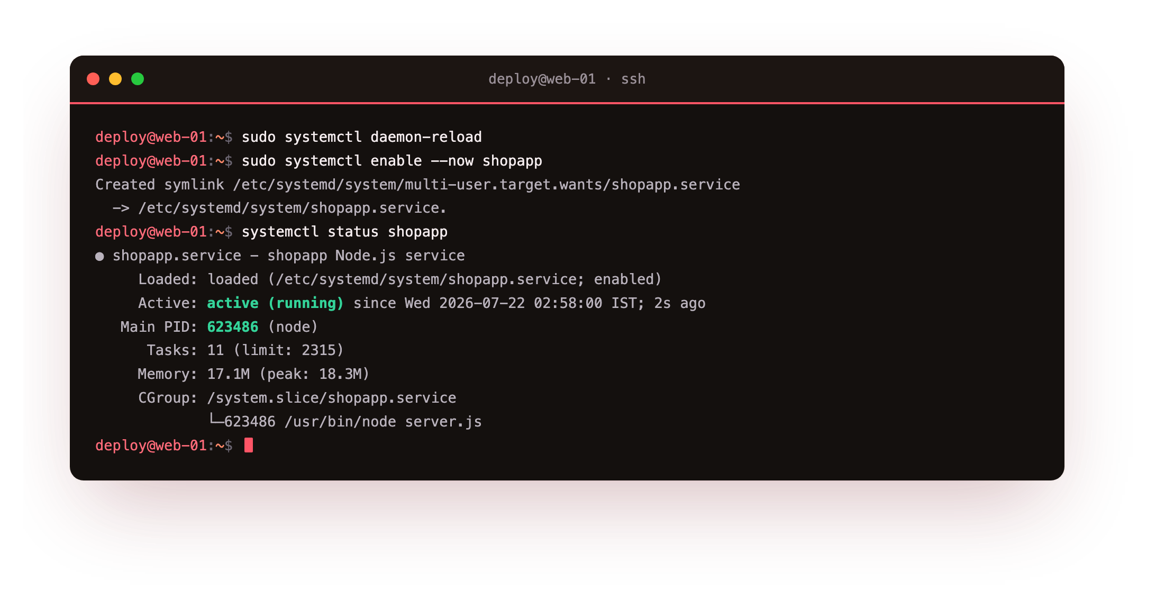Viewport: 1156px width, 608px height.
Task: Click the 'CGroup:' label
Action: [168, 398]
